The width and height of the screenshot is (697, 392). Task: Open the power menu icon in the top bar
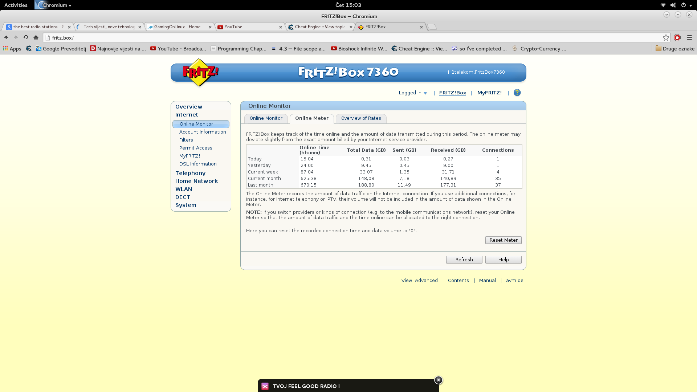coord(684,5)
